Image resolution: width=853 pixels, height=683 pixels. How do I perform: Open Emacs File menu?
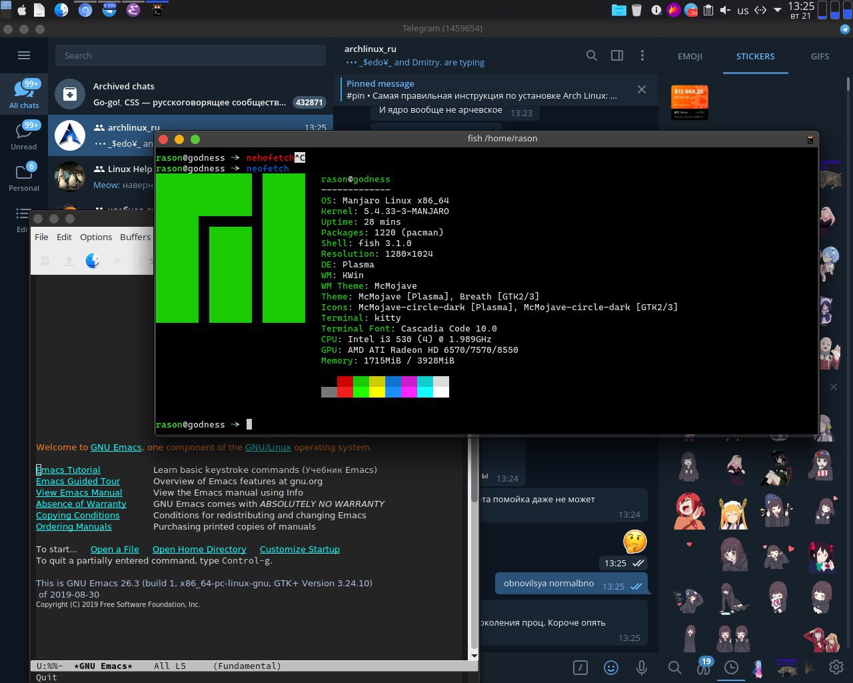coord(41,237)
